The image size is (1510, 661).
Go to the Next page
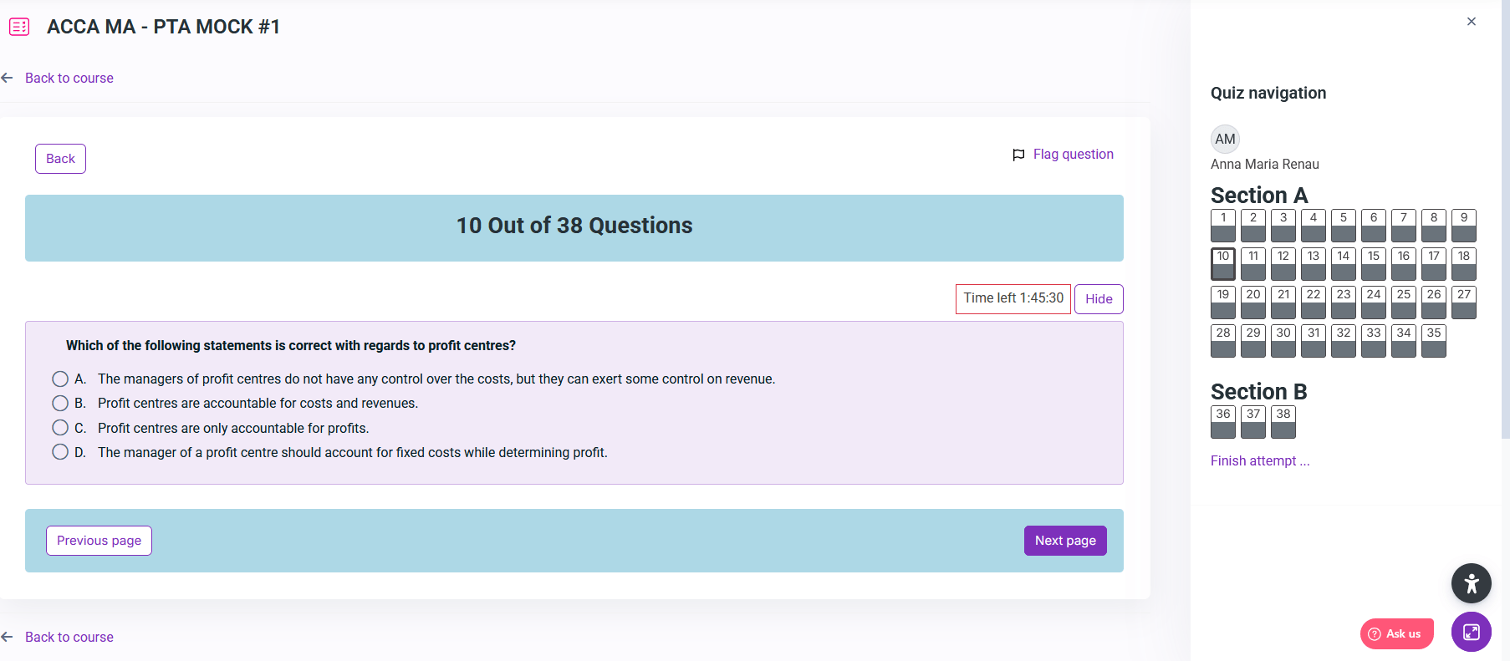click(x=1064, y=541)
